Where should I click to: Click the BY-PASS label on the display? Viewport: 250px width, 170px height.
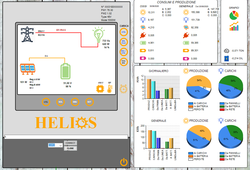click(61, 30)
